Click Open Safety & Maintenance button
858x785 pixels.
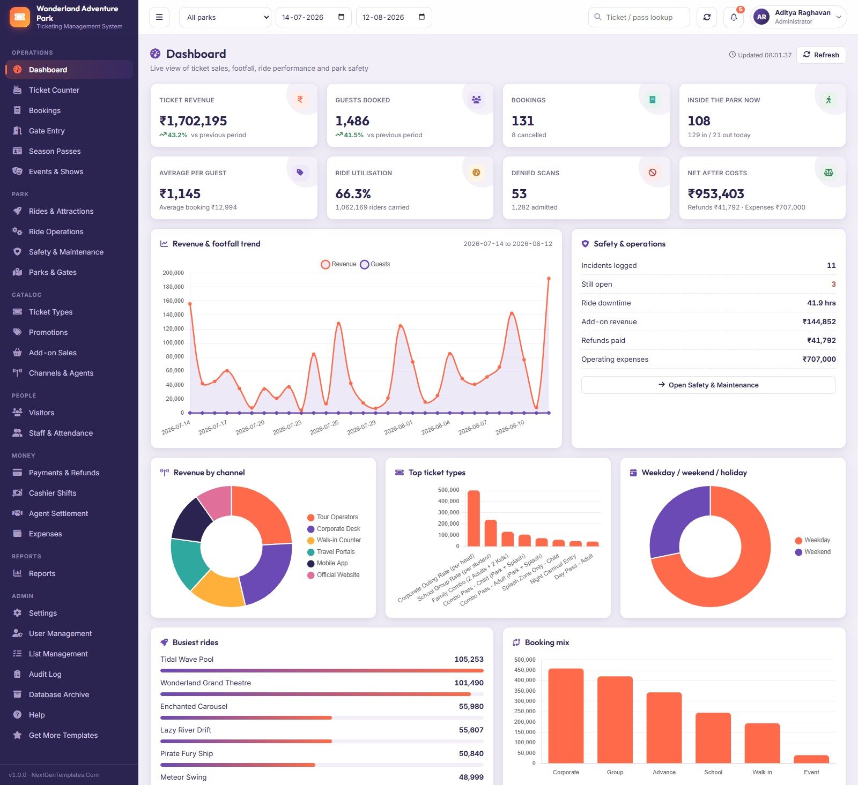coord(708,385)
